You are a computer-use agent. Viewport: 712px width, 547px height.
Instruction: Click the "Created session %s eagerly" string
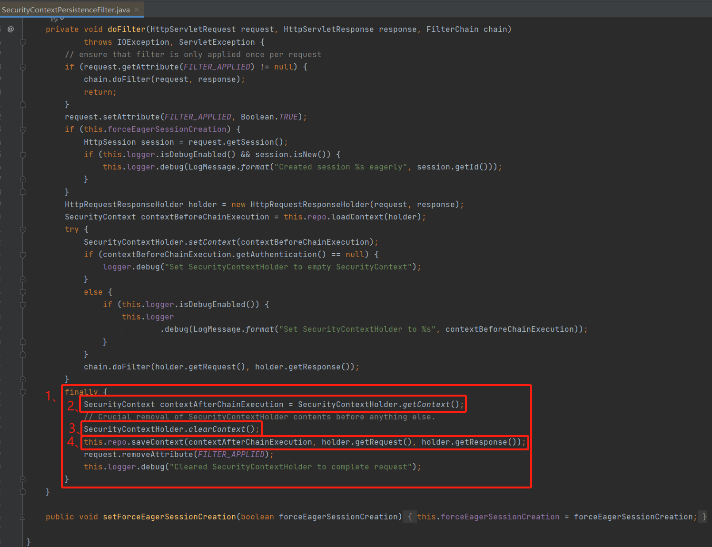click(340, 167)
